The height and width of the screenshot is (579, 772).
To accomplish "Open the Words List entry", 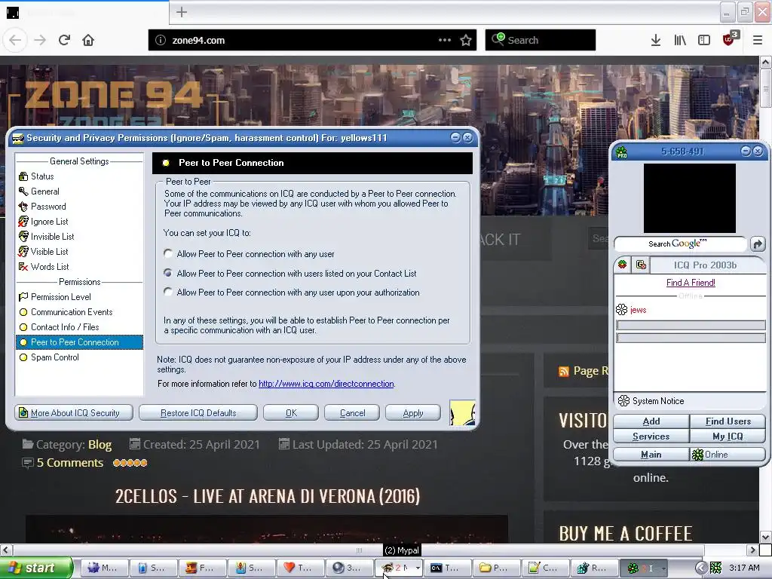I will click(43, 267).
